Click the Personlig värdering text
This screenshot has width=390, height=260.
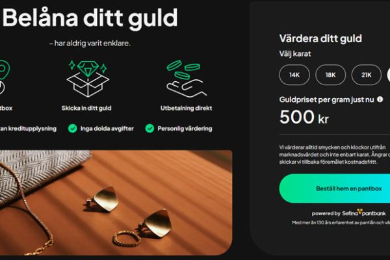tap(185, 129)
